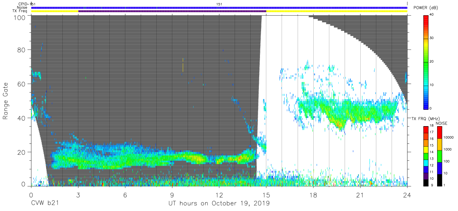
Task: Click x-axis tick label 3
Action: pos(78,195)
